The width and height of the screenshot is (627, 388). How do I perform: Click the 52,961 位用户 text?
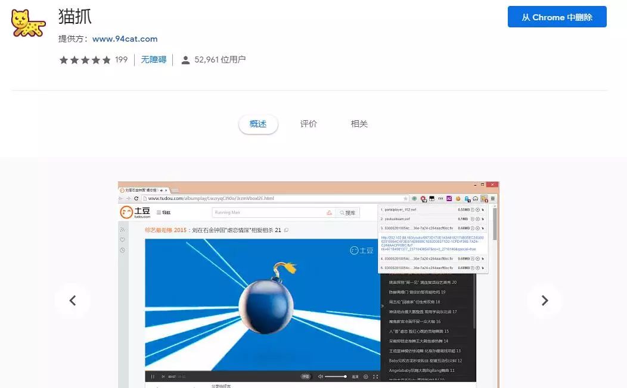click(x=220, y=60)
